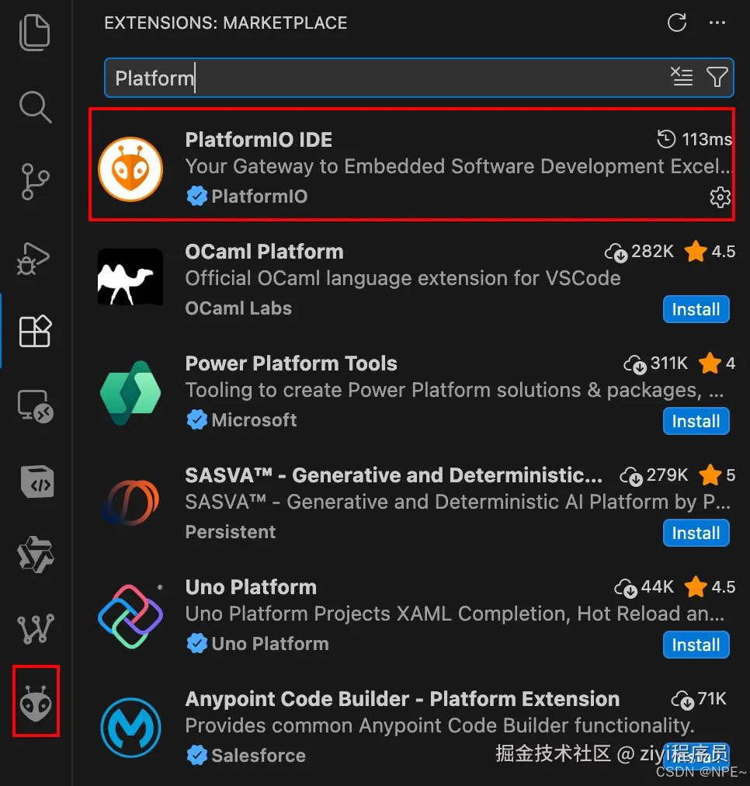Open the Remote Explorer view
750x786 pixels.
point(35,406)
